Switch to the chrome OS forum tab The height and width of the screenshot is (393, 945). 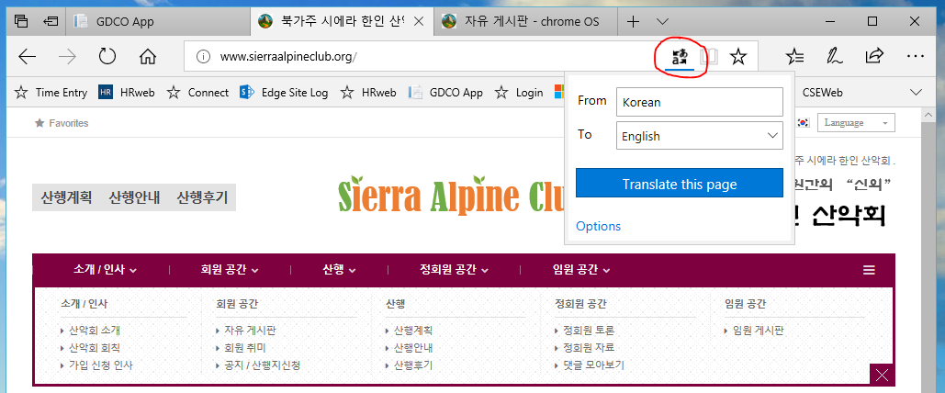pos(519,21)
